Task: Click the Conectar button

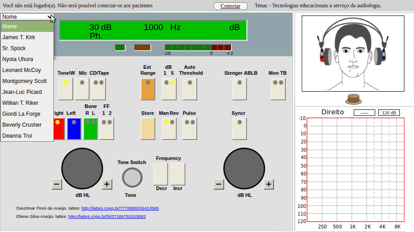Action: click(x=231, y=6)
